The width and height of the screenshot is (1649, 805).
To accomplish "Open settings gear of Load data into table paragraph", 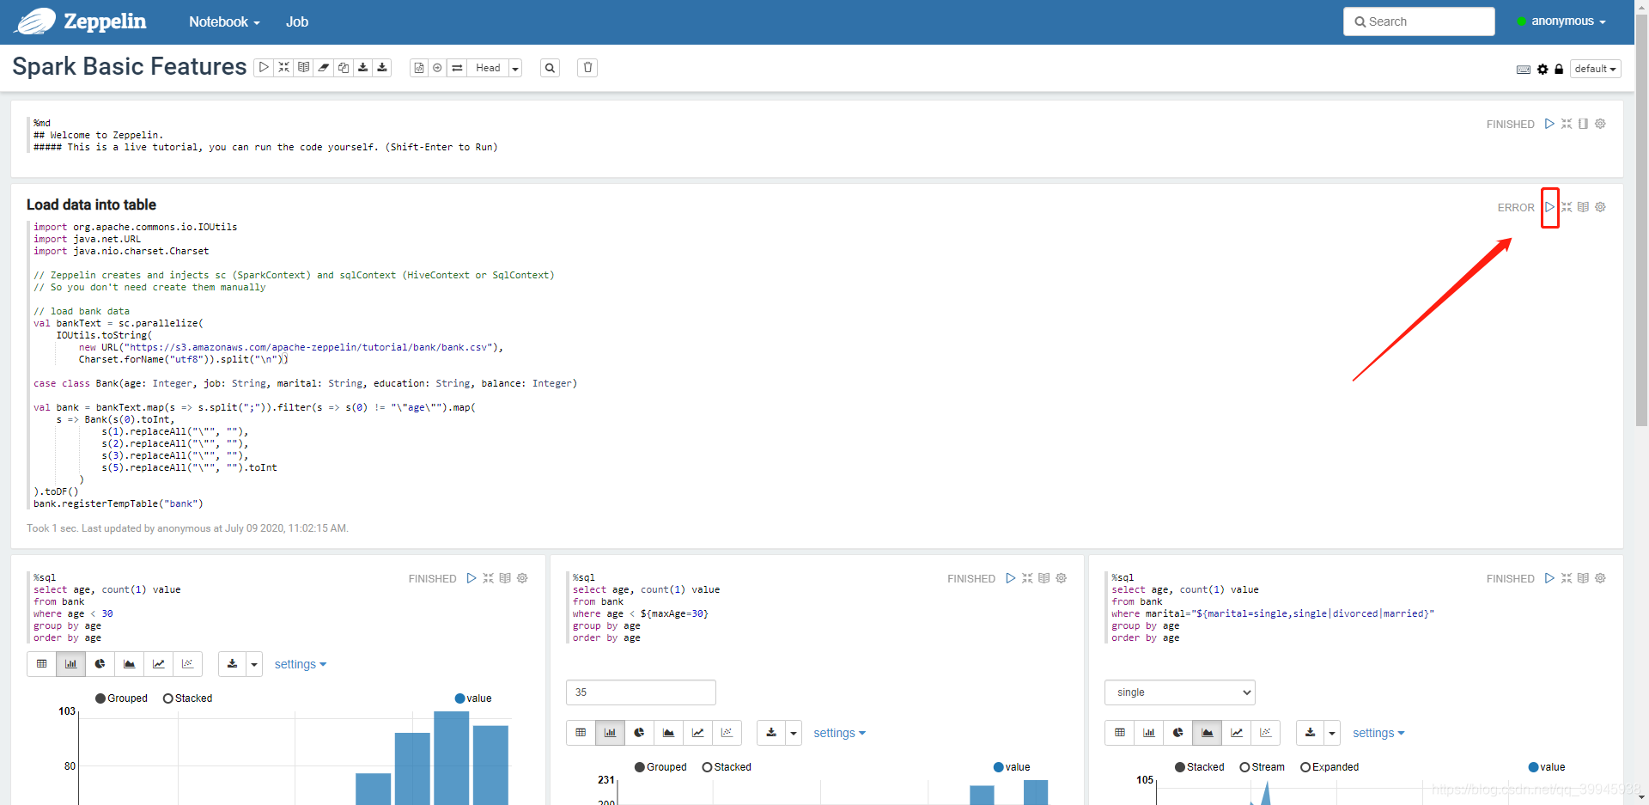I will coord(1600,207).
